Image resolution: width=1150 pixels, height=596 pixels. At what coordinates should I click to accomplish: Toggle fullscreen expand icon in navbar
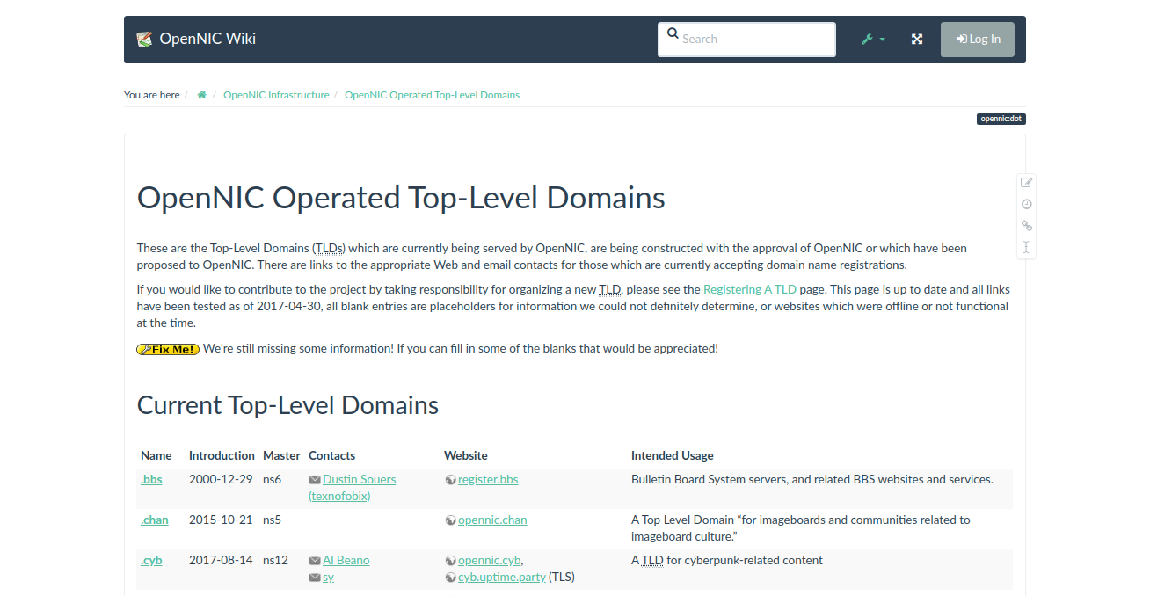point(917,40)
